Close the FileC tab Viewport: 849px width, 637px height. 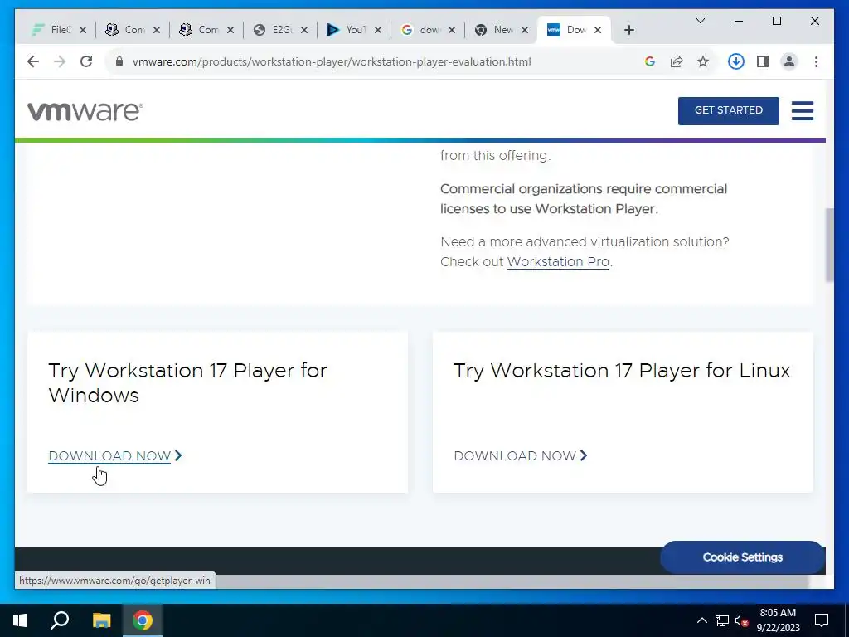point(83,30)
